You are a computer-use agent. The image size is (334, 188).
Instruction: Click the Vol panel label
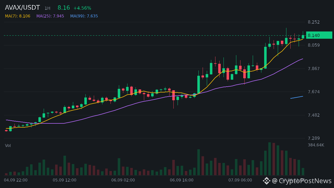(8, 146)
